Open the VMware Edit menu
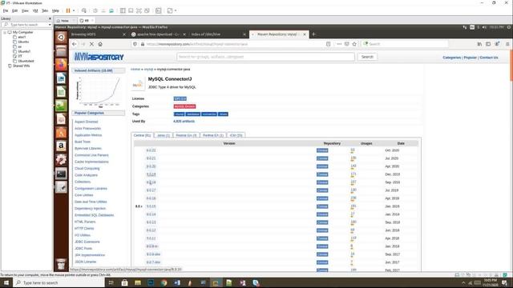This screenshot has width=513, height=288. pos(14,10)
